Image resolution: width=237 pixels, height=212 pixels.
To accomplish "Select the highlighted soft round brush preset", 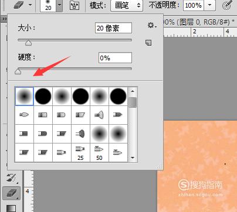I will [x=24, y=97].
